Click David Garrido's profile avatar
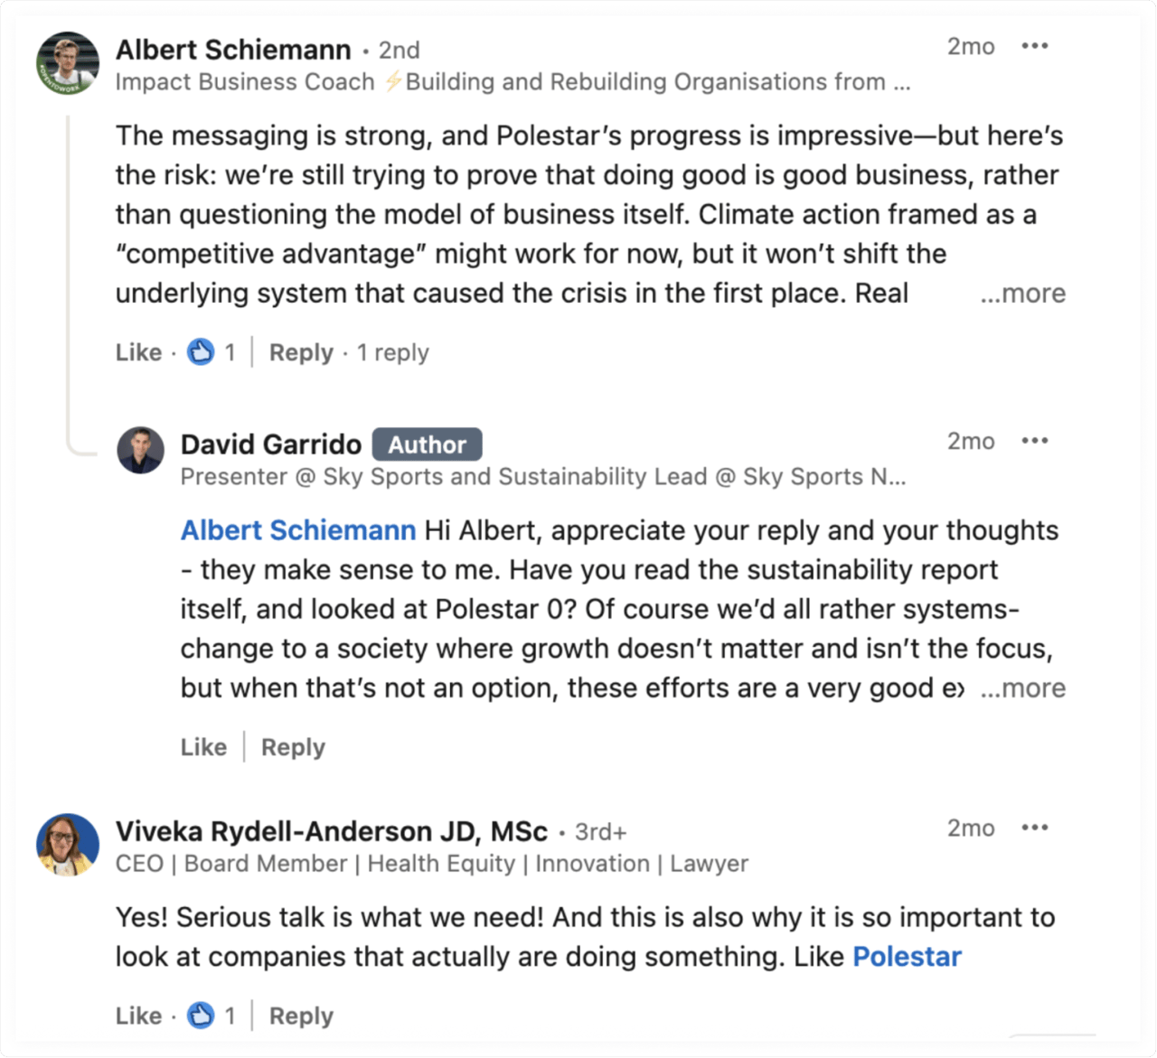Image resolution: width=1157 pixels, height=1058 pixels. click(140, 450)
